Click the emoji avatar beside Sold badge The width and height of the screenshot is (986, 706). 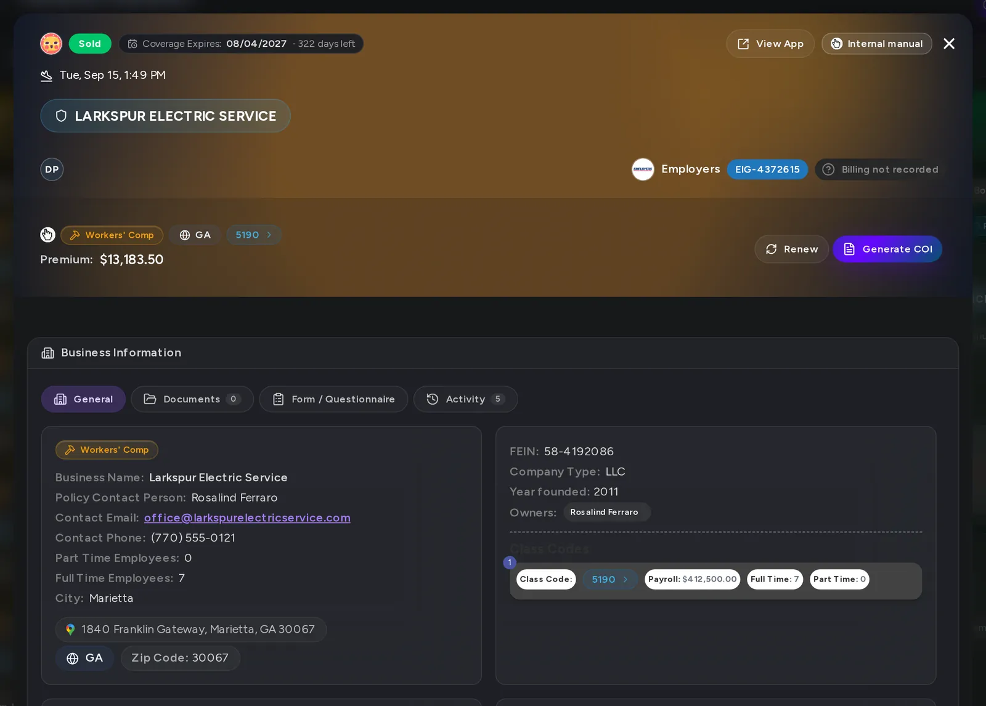[51, 44]
